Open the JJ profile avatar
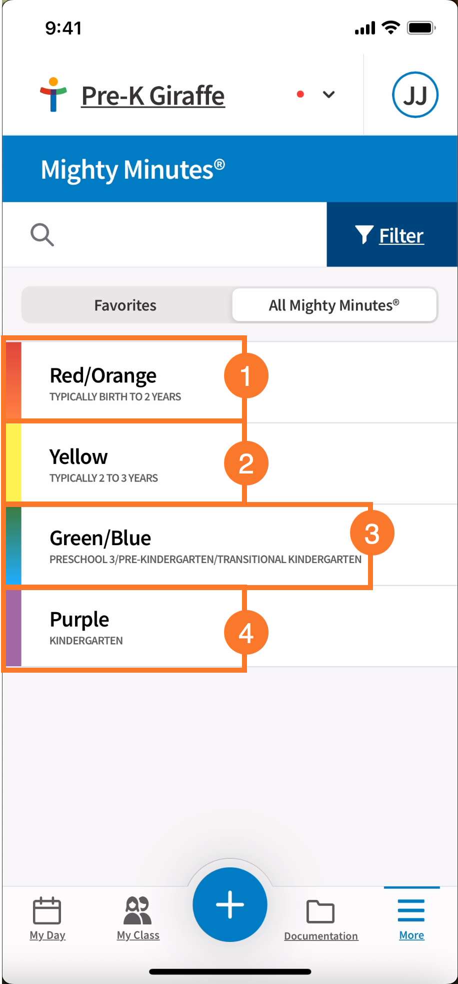Viewport: 458px width, 984px height. click(415, 95)
